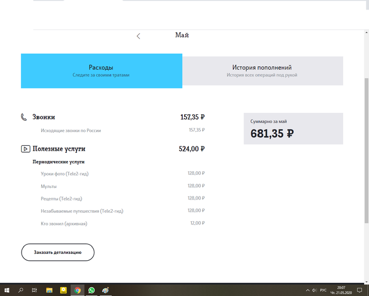
Task: Select Незабываемые путешествия (Tele2-гид) row
Action: click(x=122, y=211)
